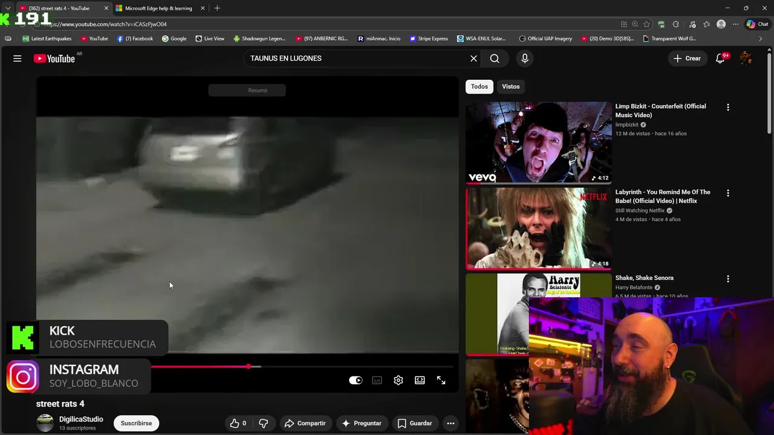Open the Transparent Wolf bookmark

point(669,39)
